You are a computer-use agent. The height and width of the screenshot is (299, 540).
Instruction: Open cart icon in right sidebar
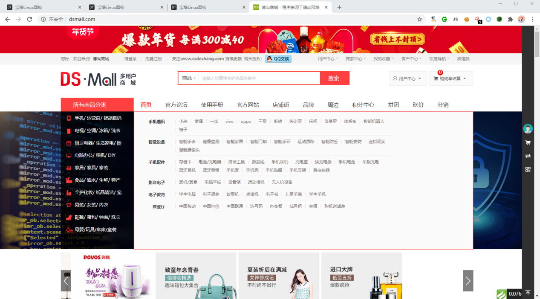point(528,142)
